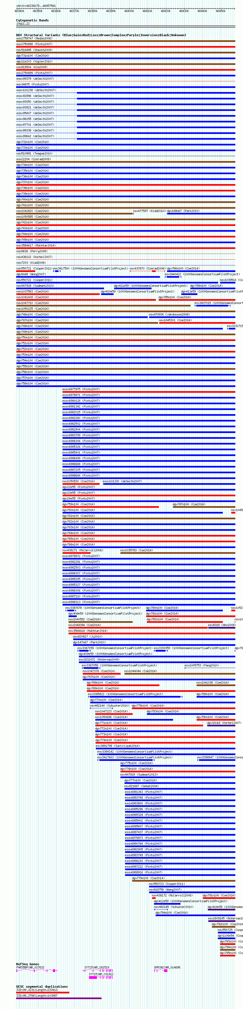The image size is (243, 1009).
Task: Click variant dgv787n100 (Coe2014)
Action: pyautogui.click(x=204, y=507)
